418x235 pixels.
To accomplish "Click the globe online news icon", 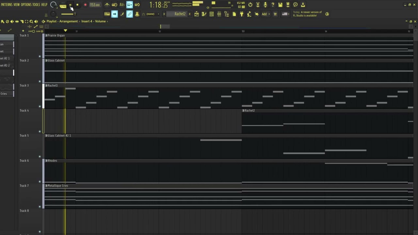I will click(x=327, y=14).
